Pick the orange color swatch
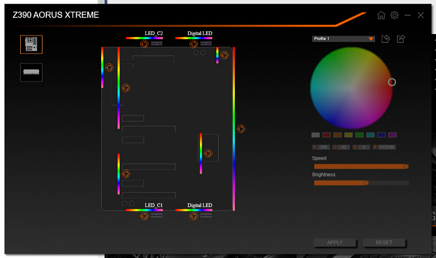436x258 pixels. (x=338, y=135)
